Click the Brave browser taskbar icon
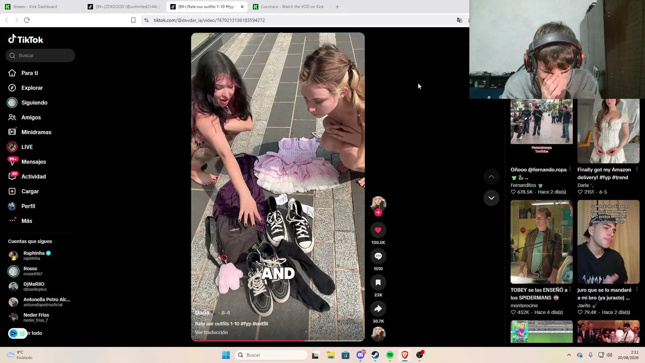The width and height of the screenshot is (645, 363). point(405,355)
